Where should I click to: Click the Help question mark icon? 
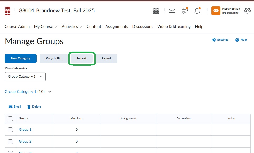237,40
